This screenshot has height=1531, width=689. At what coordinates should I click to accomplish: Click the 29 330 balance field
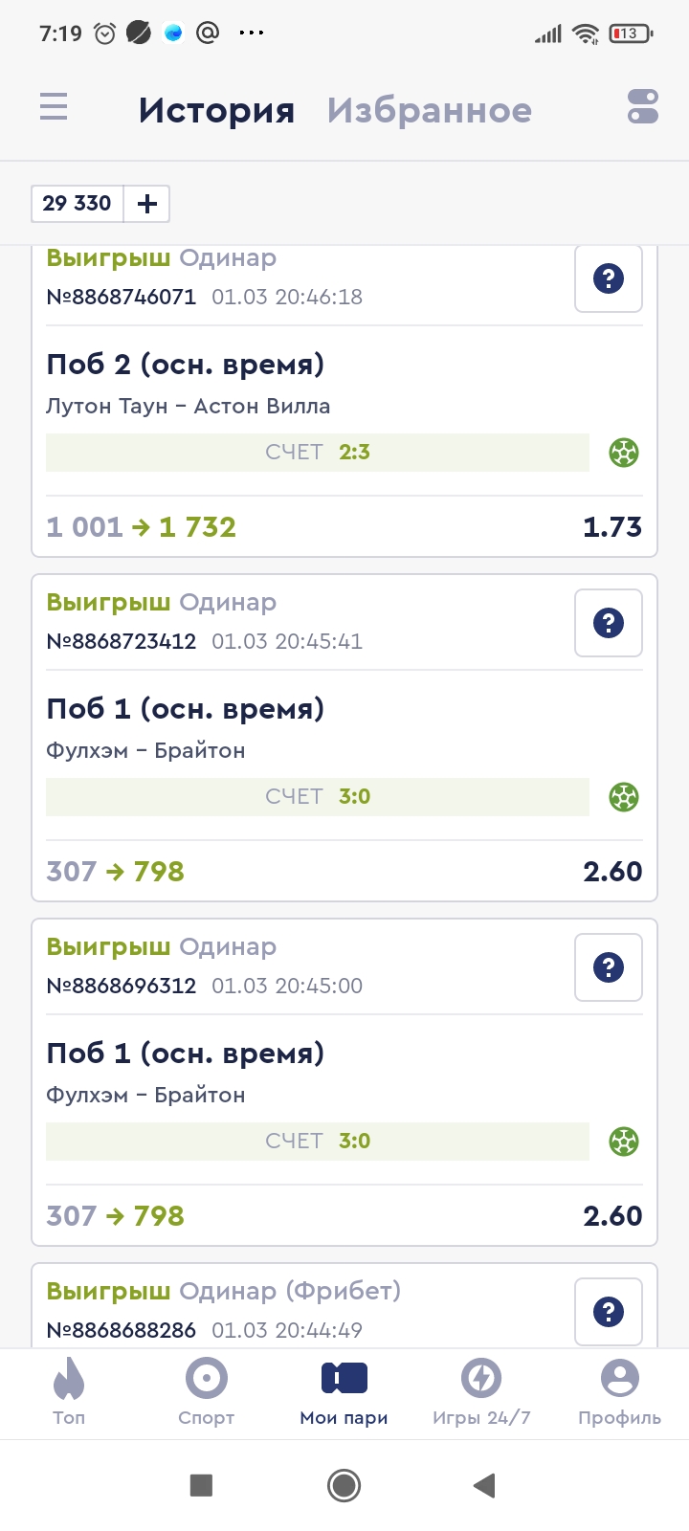(x=78, y=204)
